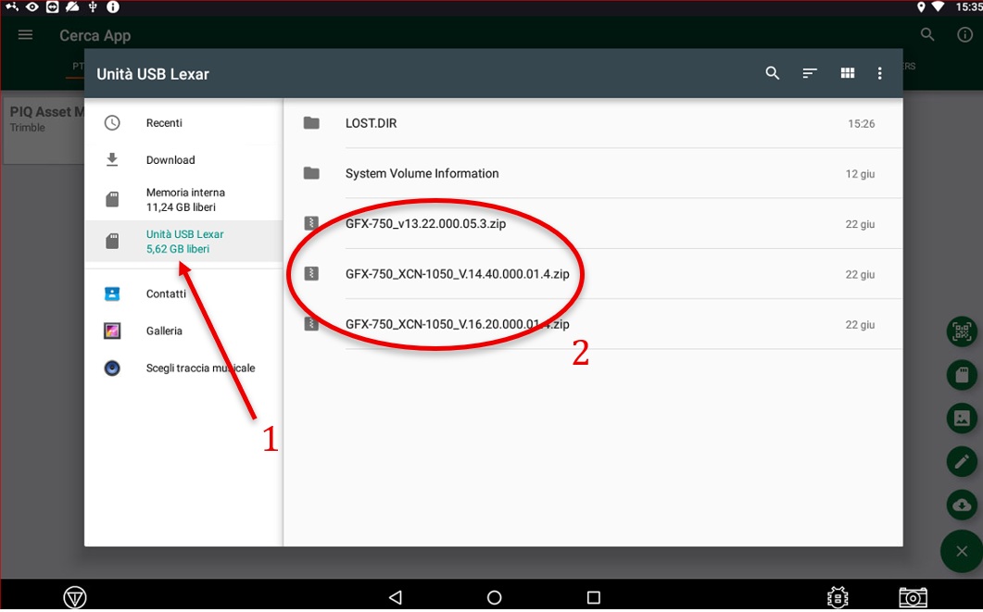
Task: Open the sort options icon
Action: pyautogui.click(x=810, y=73)
